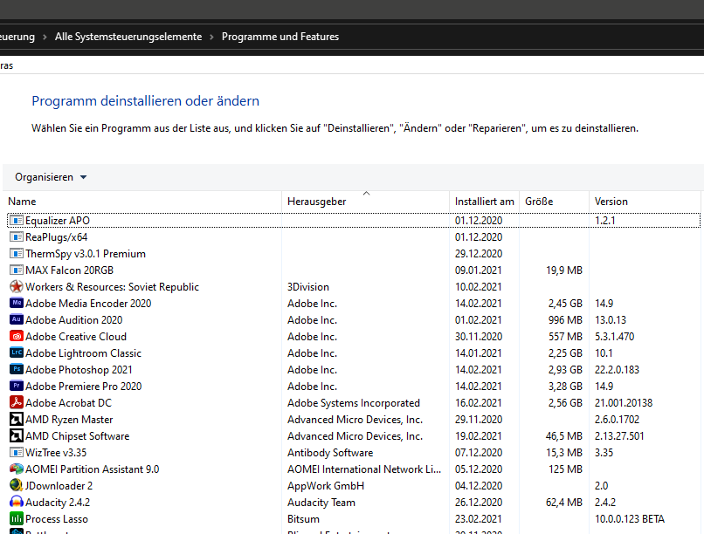Image resolution: width=704 pixels, height=534 pixels.
Task: Click version 21.001.20138 cell
Action: [624, 402]
